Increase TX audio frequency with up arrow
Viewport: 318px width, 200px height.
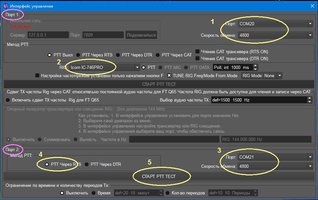(309, 98)
